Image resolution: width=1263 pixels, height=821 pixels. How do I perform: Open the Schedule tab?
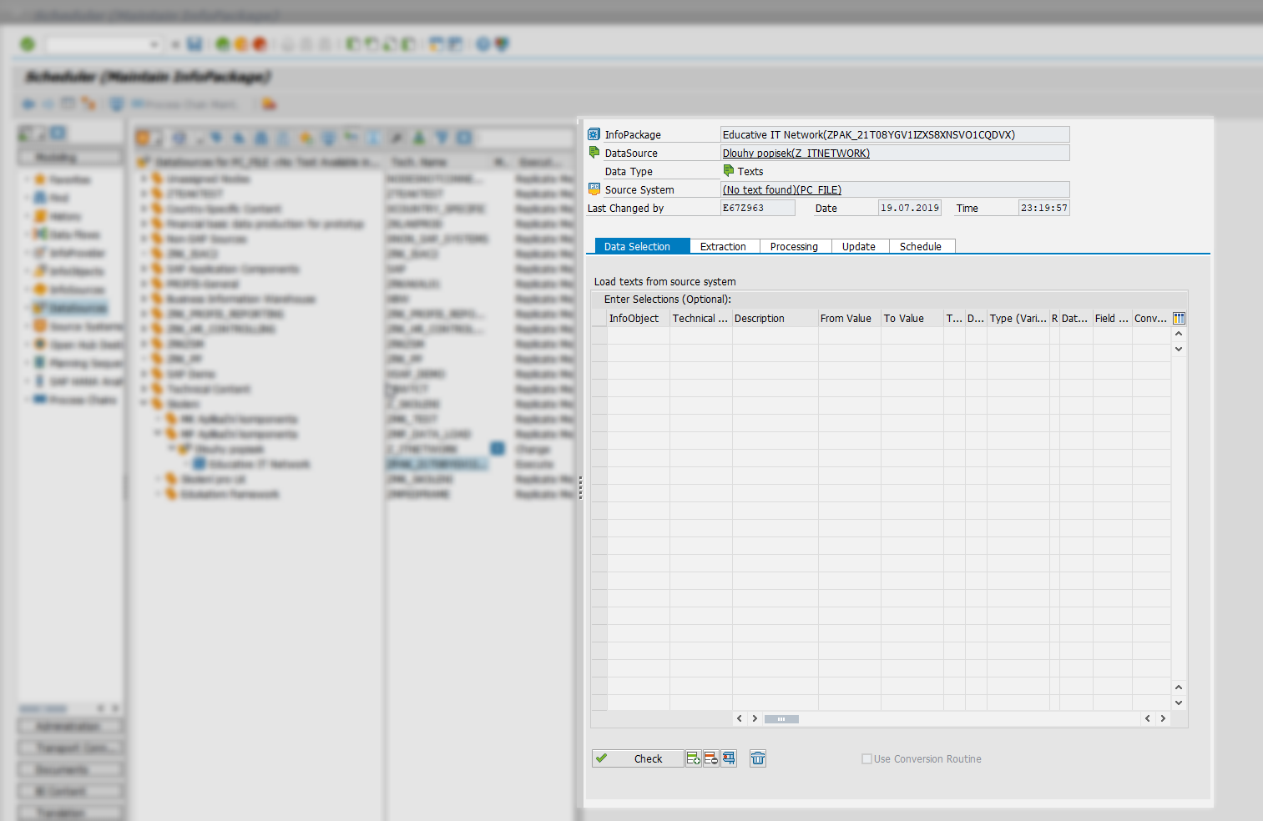[x=921, y=246]
